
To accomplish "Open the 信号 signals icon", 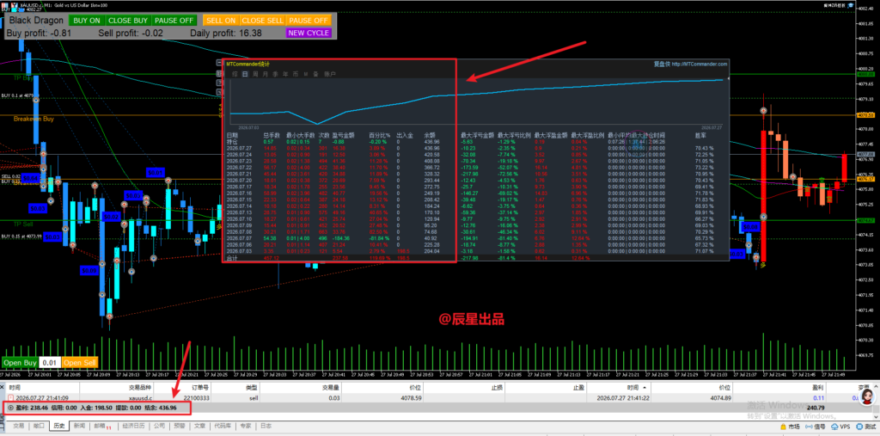I will (x=816, y=427).
